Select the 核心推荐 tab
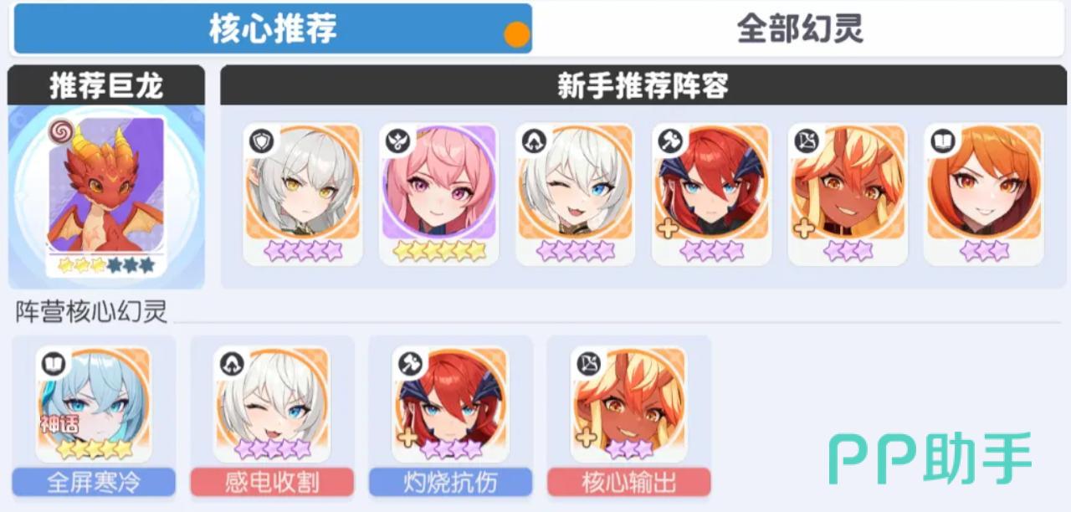This screenshot has height=512, width=1071. 273,29
